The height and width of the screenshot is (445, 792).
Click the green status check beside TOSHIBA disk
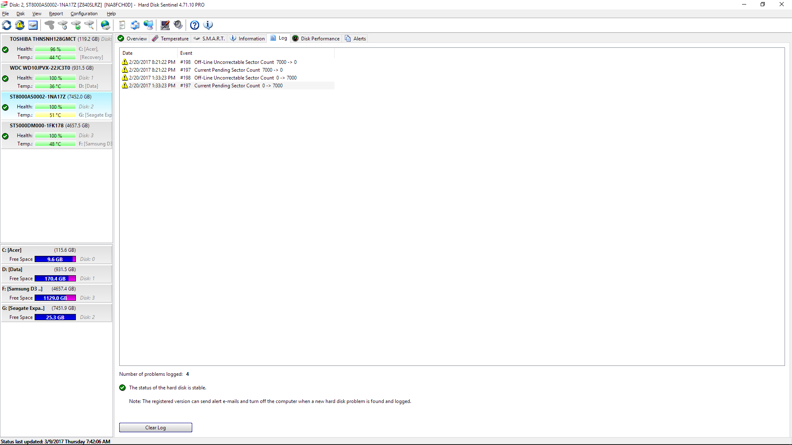point(5,49)
